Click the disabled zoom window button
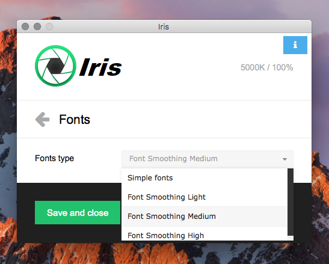 click(49, 26)
